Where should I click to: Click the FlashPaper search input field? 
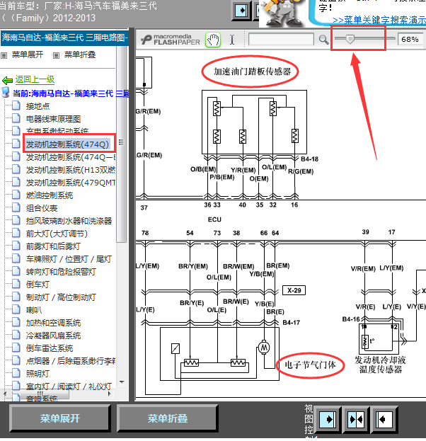281,40
